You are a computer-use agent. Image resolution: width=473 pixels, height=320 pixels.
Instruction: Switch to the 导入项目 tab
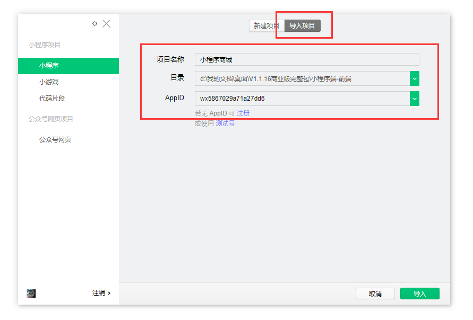click(x=303, y=26)
